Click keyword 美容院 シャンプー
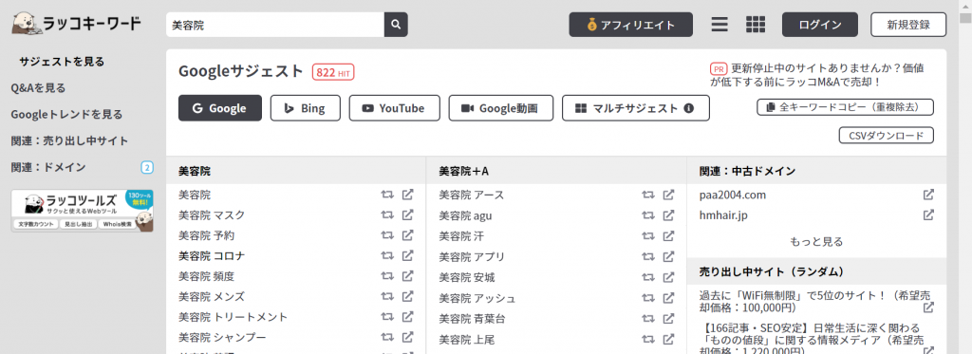Image resolution: width=972 pixels, height=354 pixels. pyautogui.click(x=222, y=337)
